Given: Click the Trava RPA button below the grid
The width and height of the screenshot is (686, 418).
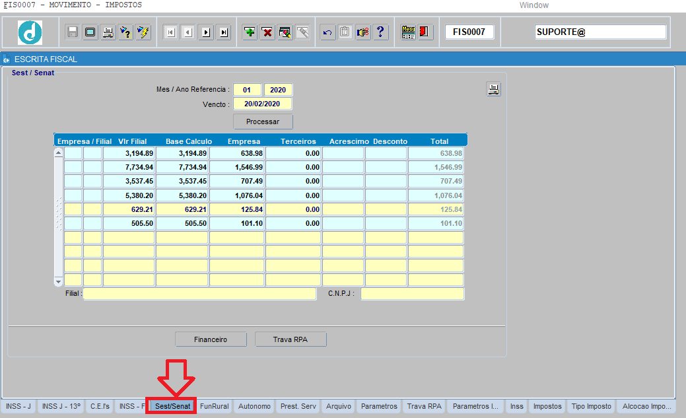Looking at the screenshot, I should (x=291, y=339).
